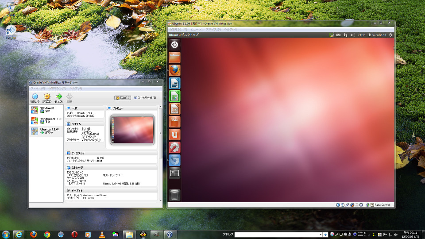Click hard disk activity icon in VM status bar
The width and height of the screenshot is (425, 239).
click(338, 205)
